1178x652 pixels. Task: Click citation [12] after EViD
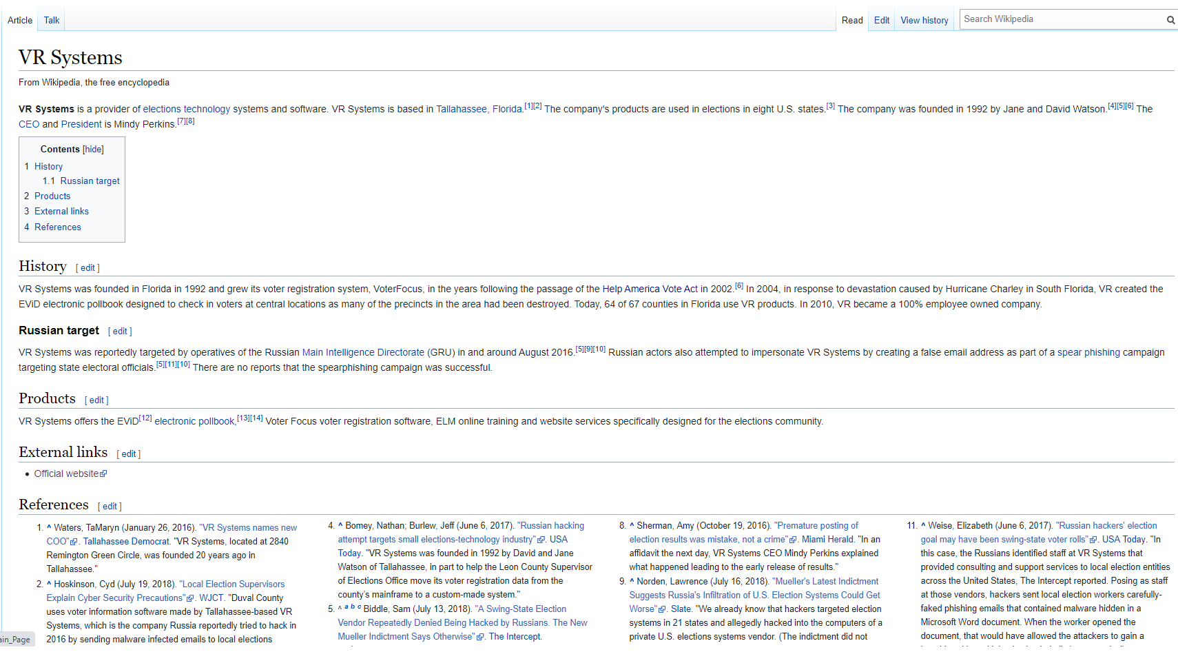(145, 418)
